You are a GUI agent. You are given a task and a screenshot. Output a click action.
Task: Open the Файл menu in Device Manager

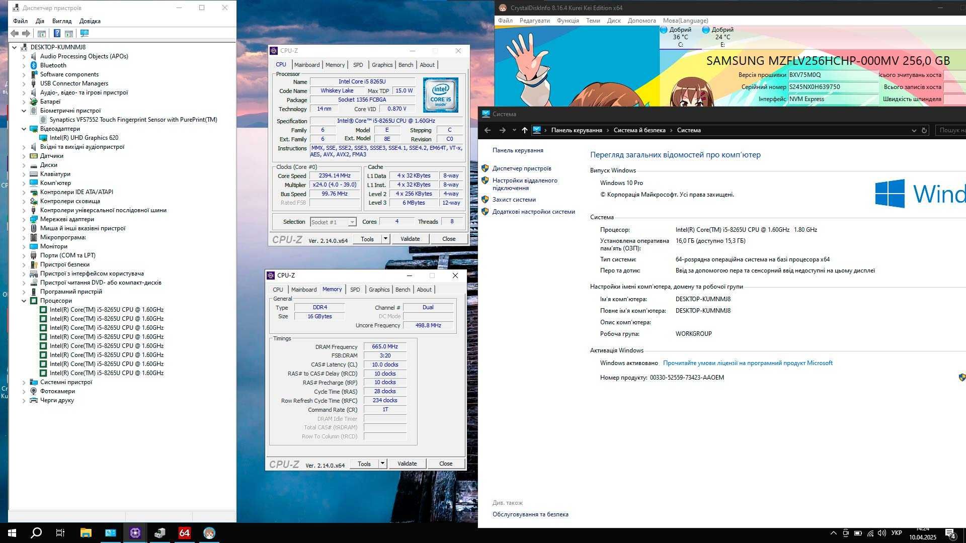[x=20, y=21]
